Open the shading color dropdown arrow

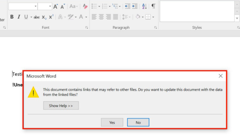(x=143, y=17)
